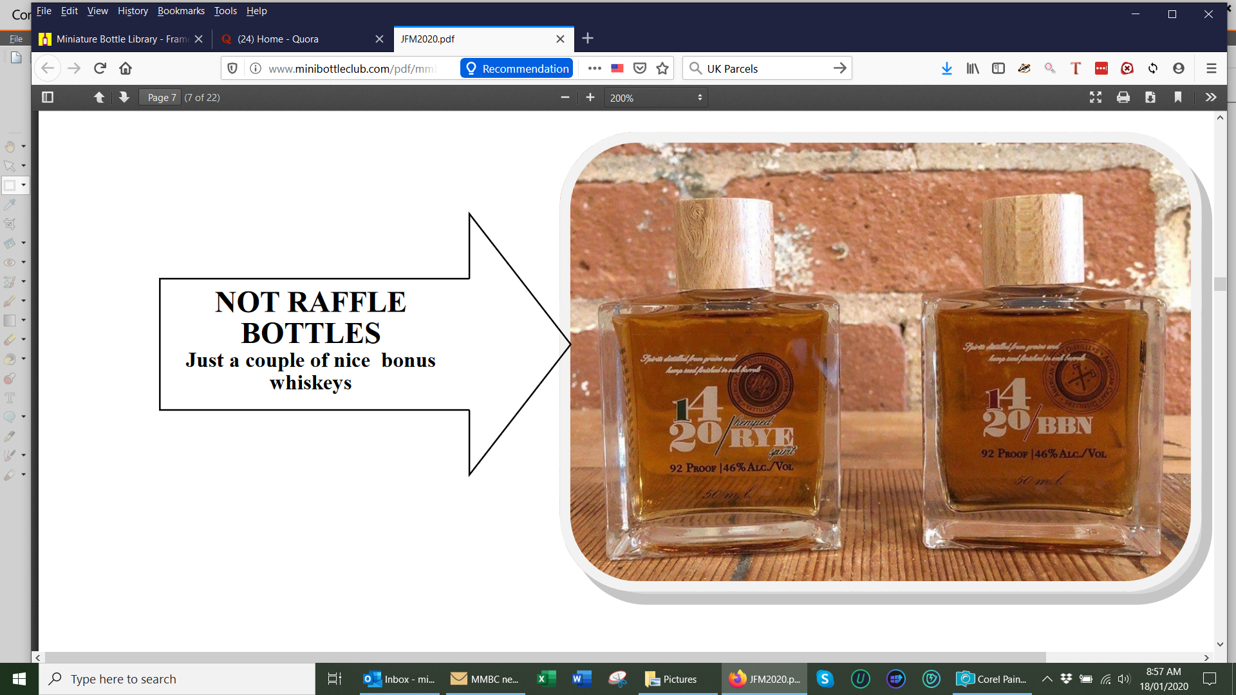Click the Page 7 number field

(x=160, y=97)
